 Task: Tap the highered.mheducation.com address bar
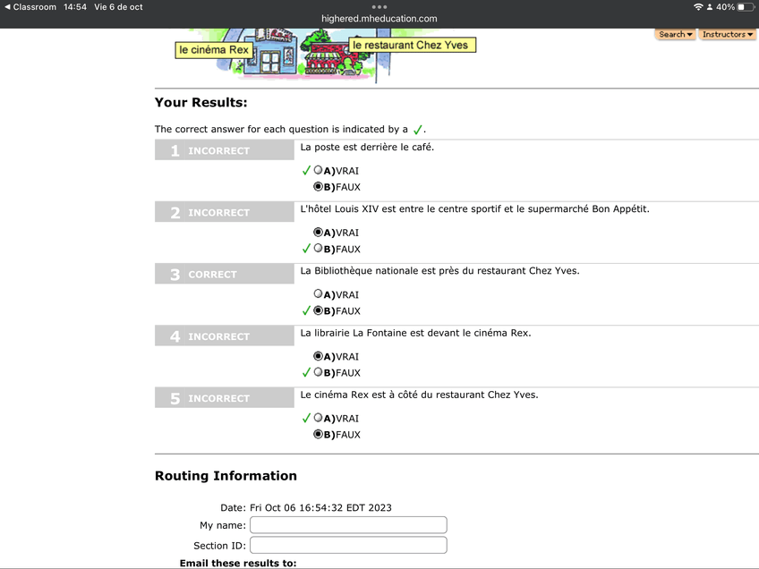tap(379, 19)
